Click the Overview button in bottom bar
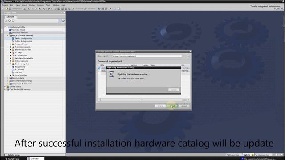The height and width of the screenshot is (160, 285). pyautogui.click(x=36, y=159)
